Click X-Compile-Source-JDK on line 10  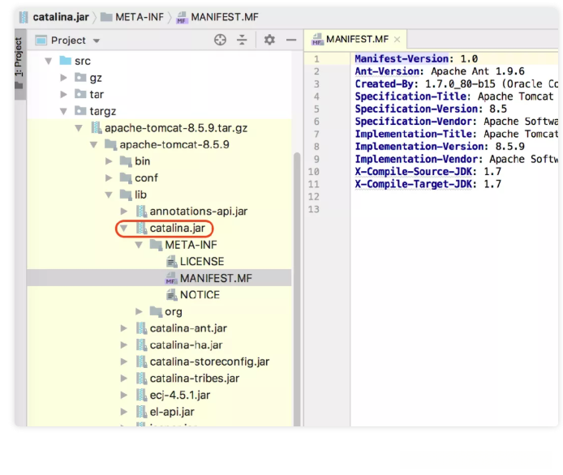(413, 172)
